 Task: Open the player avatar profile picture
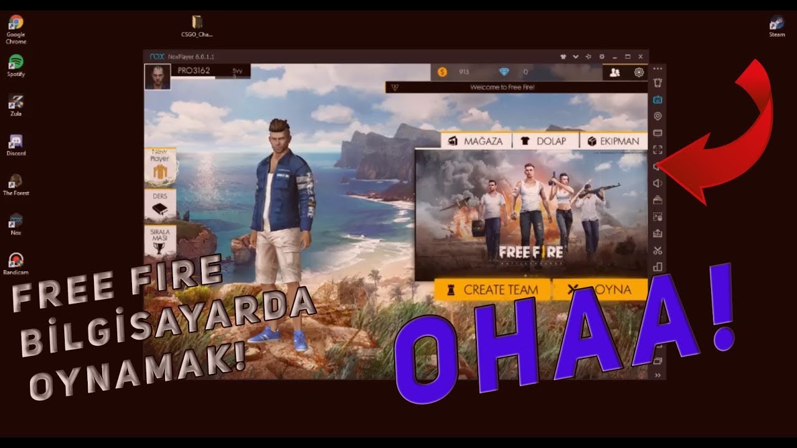click(158, 77)
